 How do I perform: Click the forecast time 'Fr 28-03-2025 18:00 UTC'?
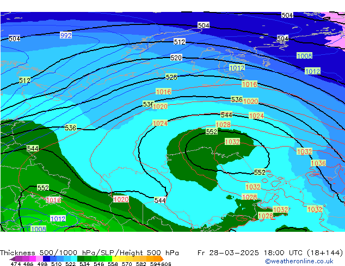[x=251, y=253]
